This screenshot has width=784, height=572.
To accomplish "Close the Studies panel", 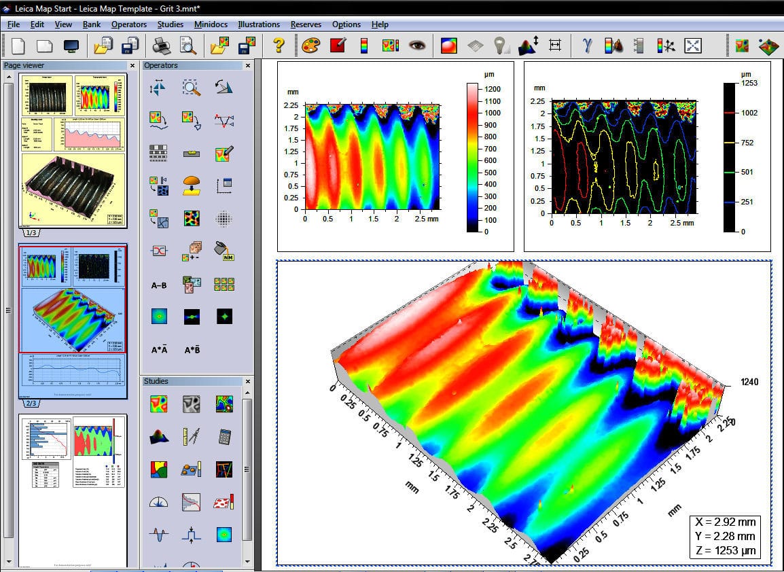I will (x=247, y=381).
